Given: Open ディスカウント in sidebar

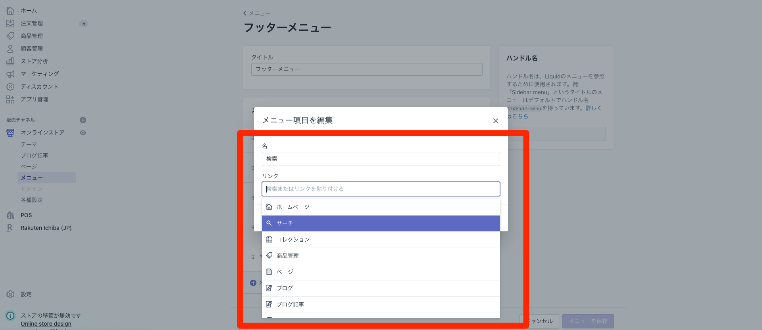Looking at the screenshot, I should coord(39,87).
